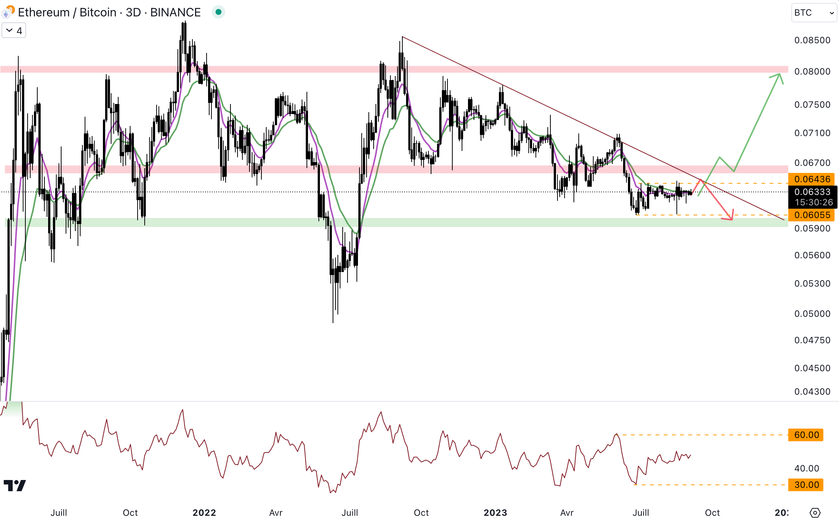Click the RSI 60.00 level label
This screenshot has height=521, width=839.
tap(806, 435)
